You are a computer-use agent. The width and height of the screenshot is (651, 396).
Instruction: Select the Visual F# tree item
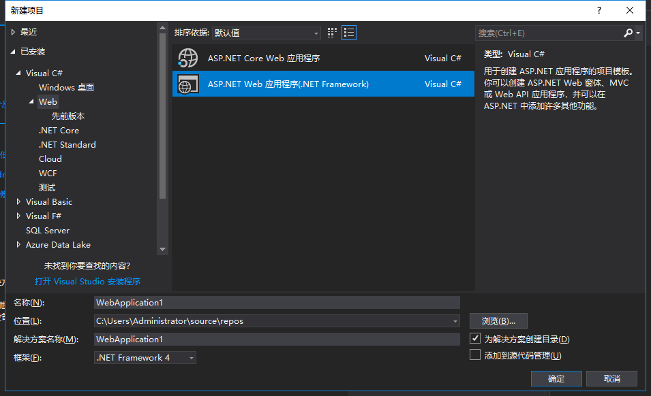[44, 216]
